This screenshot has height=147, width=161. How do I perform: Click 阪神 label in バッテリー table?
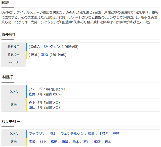14,142
